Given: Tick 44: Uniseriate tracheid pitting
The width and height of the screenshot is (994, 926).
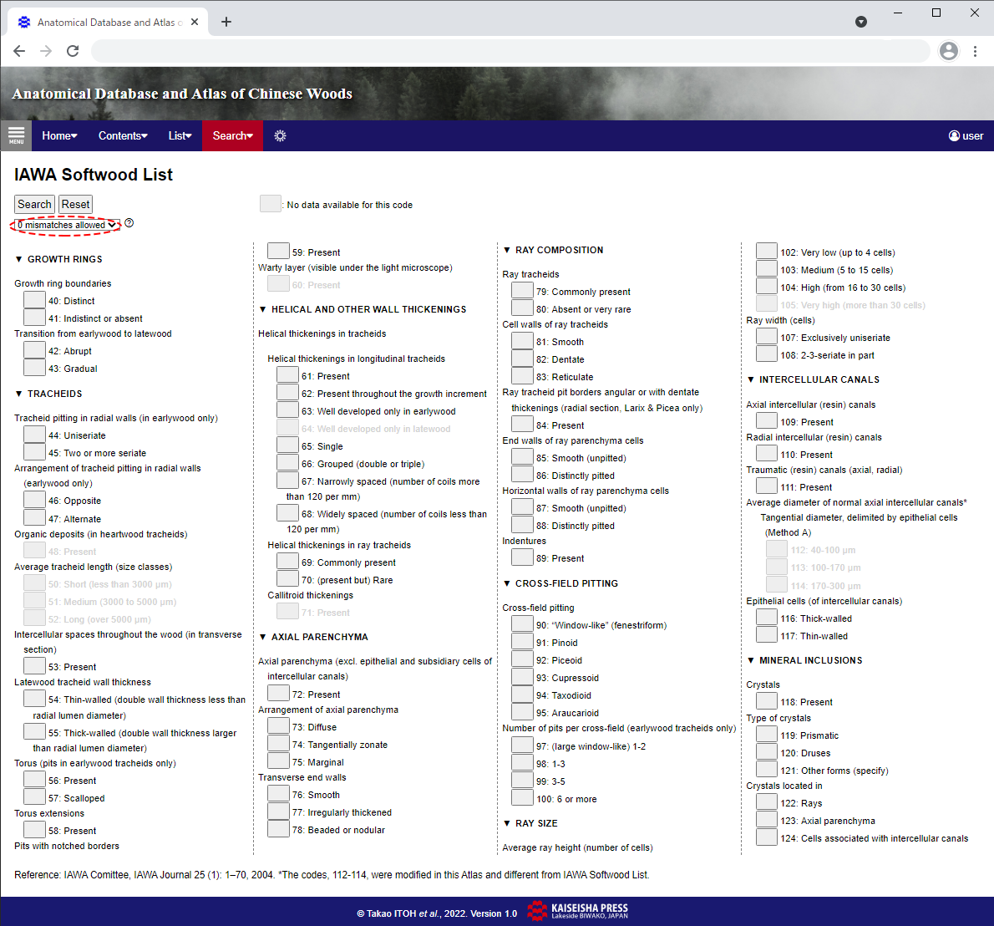Looking at the screenshot, I should click(x=34, y=434).
